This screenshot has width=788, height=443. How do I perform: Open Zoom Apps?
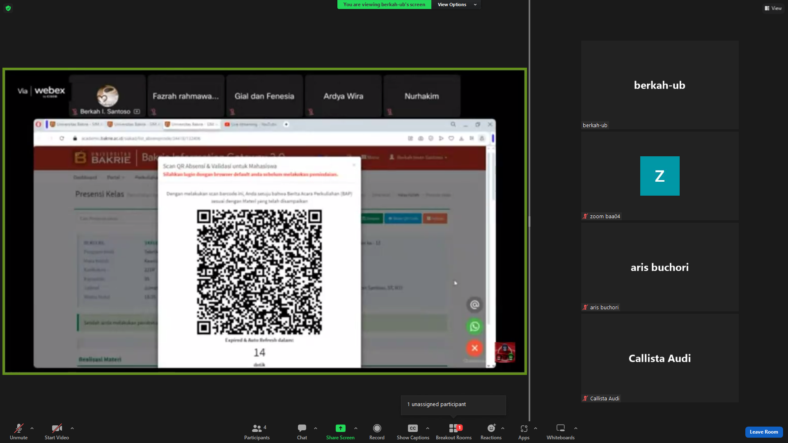tap(524, 432)
